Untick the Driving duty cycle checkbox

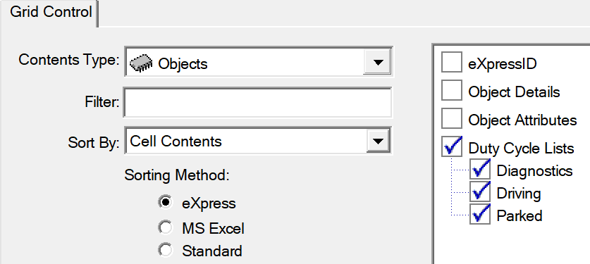(480, 192)
